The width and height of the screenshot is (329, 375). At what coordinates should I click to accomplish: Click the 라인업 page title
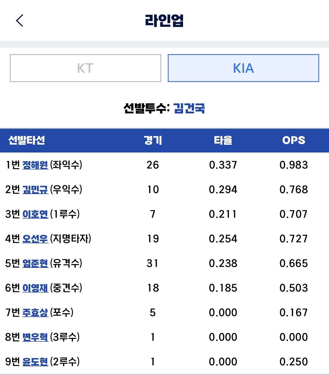[x=164, y=20]
